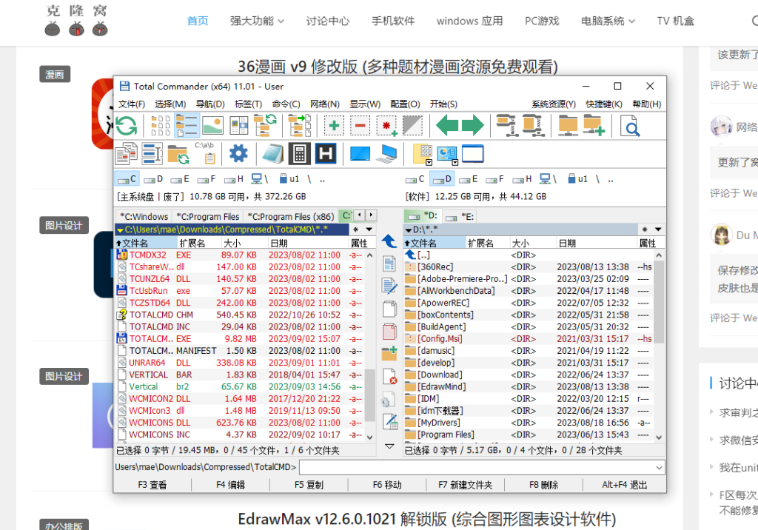The image size is (758, 530).
Task: Click the command line input field
Action: [477, 468]
